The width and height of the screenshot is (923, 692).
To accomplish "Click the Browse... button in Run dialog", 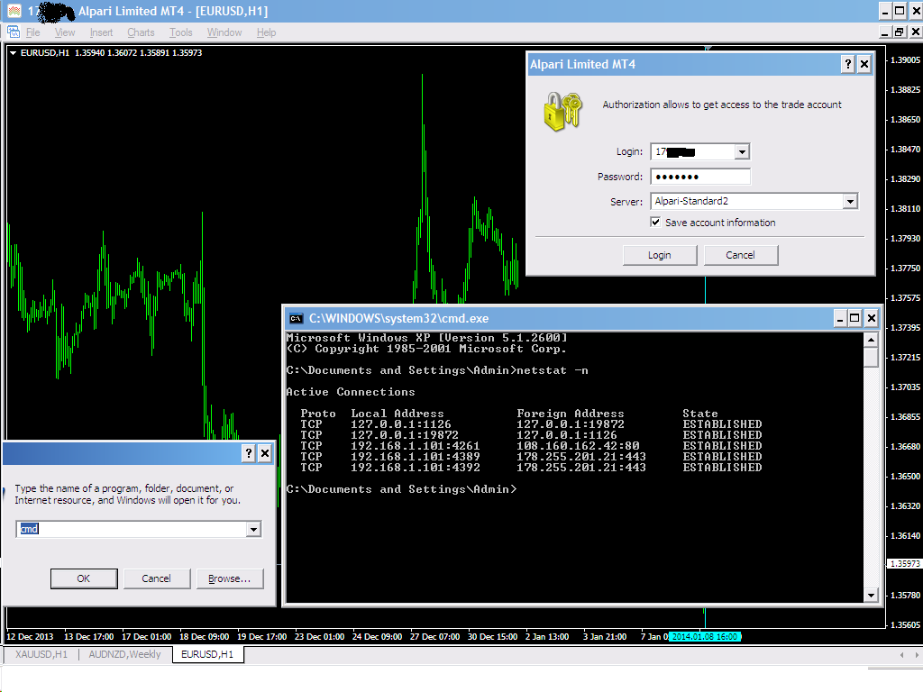I will point(230,578).
